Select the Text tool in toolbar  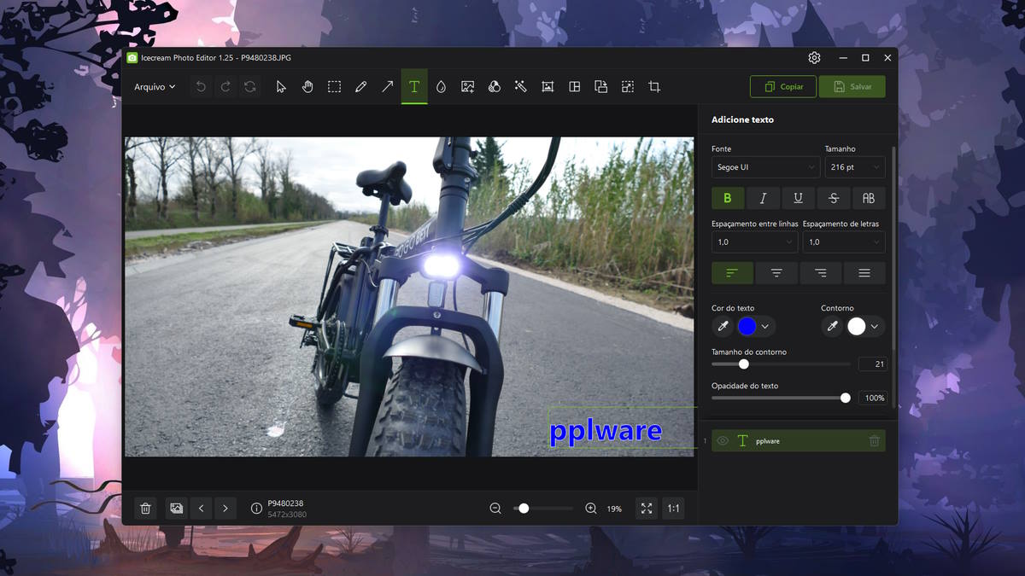pyautogui.click(x=414, y=87)
